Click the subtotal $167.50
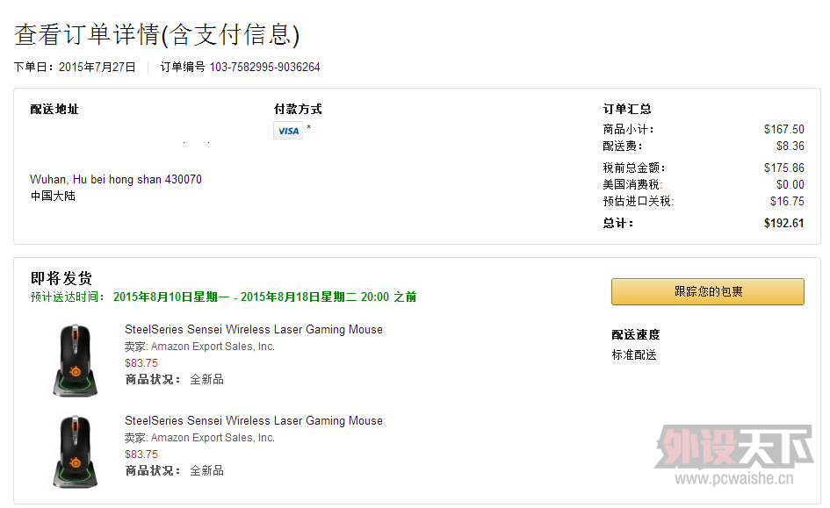Image resolution: width=830 pixels, height=508 pixels. [x=784, y=130]
